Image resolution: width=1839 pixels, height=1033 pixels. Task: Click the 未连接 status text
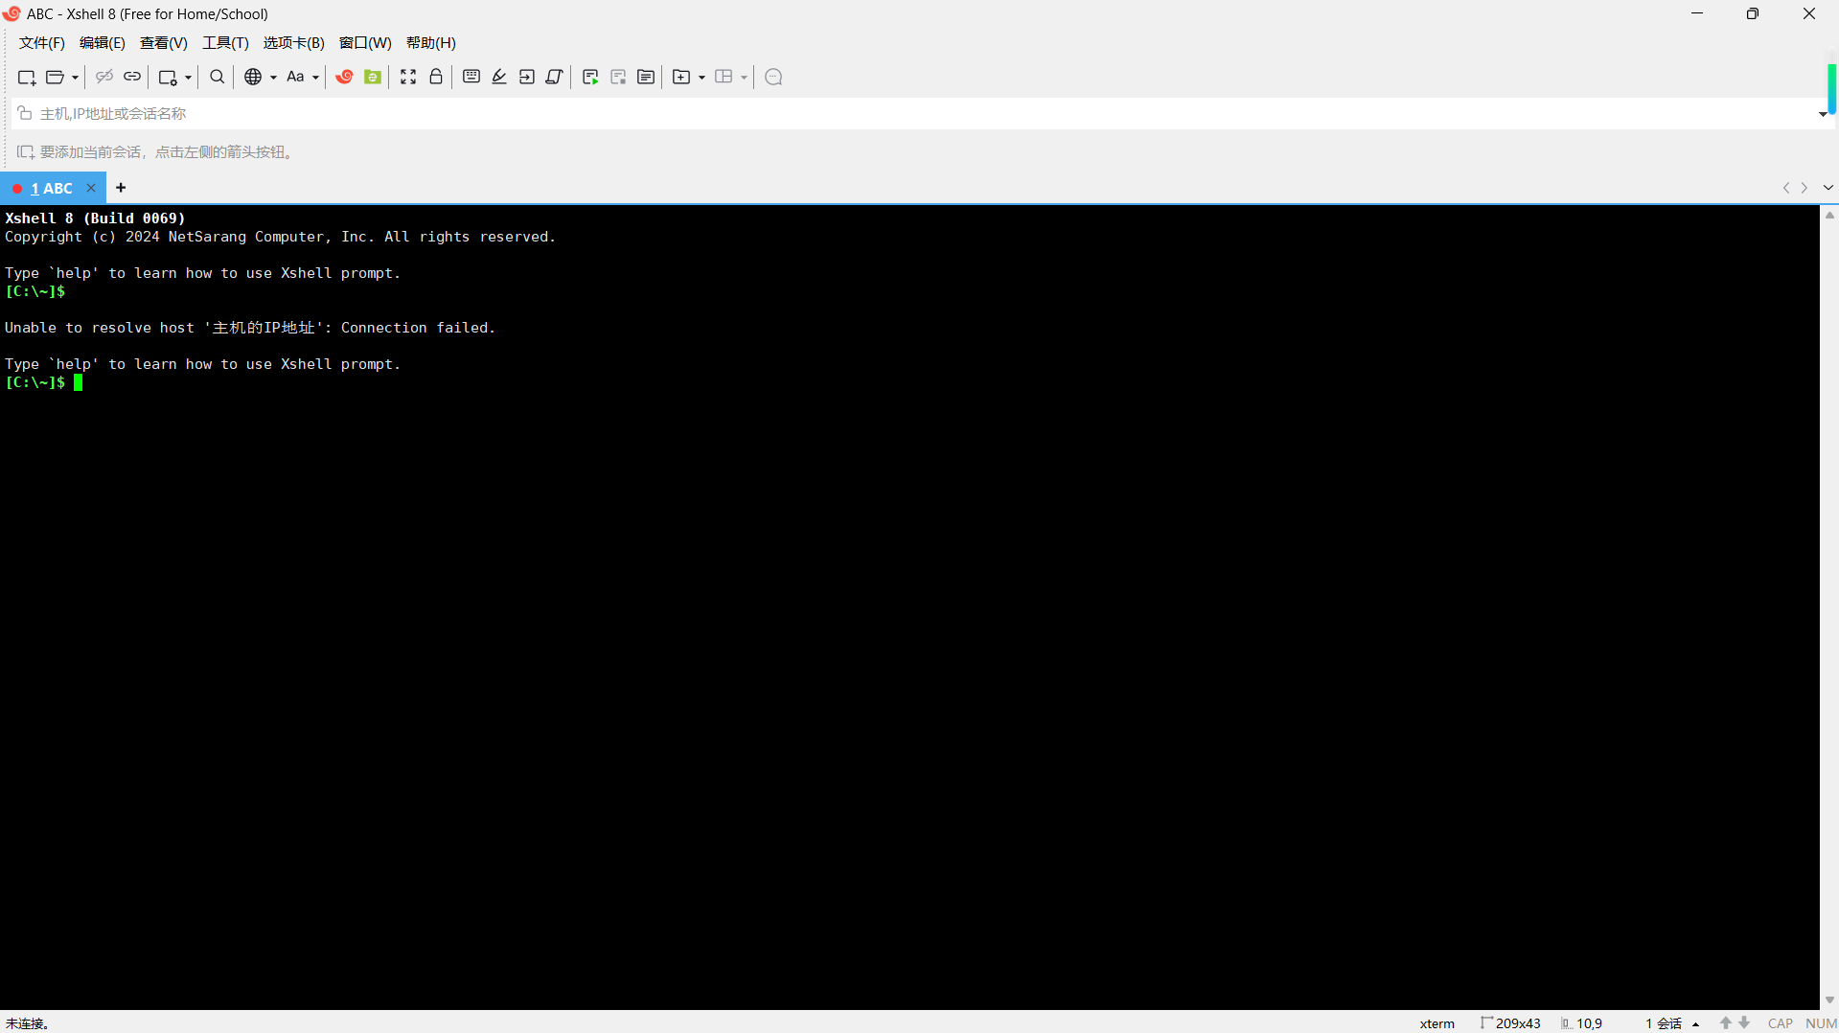tap(28, 1023)
